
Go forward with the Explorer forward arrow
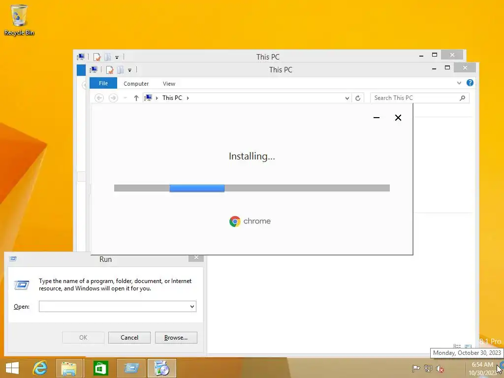coord(113,98)
